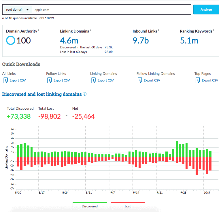Click the Quick Downloads heading
Viewport: 223px width, 212px height.
point(21,64)
